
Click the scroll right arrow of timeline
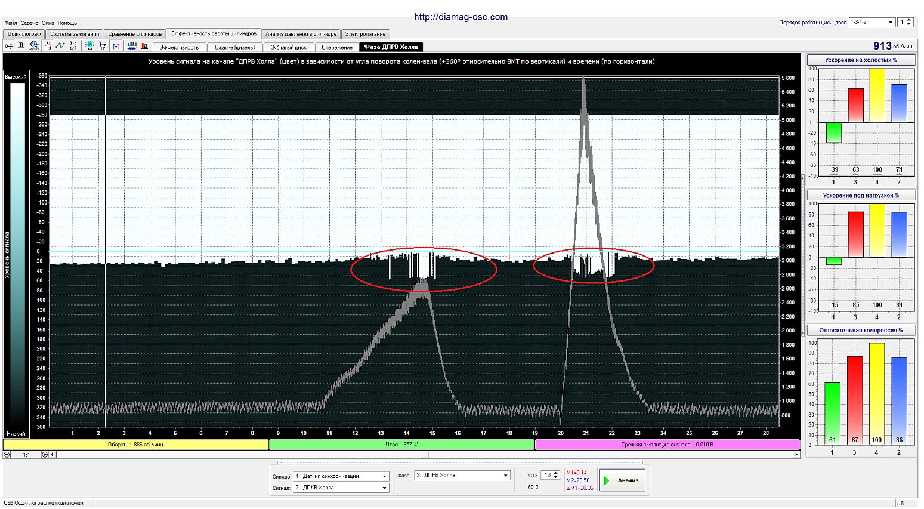(796, 455)
